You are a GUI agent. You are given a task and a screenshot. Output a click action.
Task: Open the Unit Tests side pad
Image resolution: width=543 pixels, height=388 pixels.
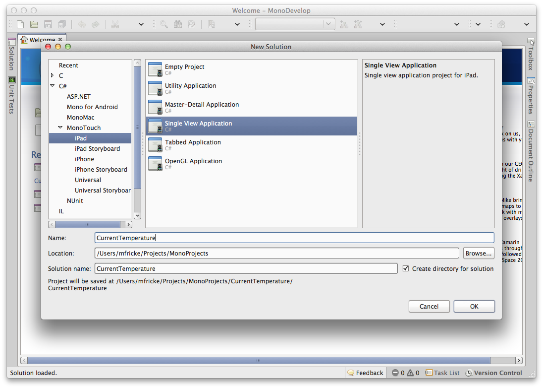click(11, 95)
